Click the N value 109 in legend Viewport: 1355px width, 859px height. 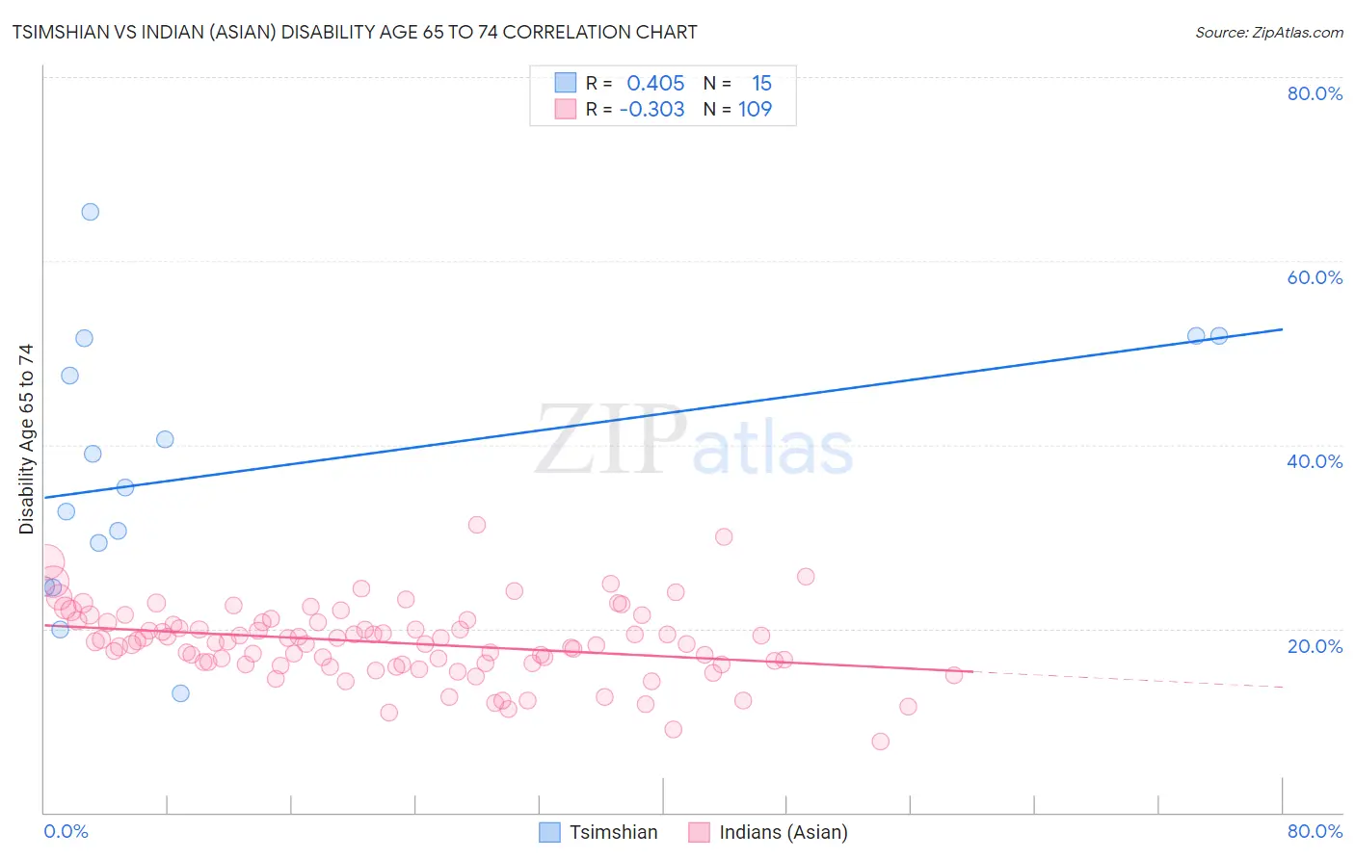pyautogui.click(x=755, y=109)
